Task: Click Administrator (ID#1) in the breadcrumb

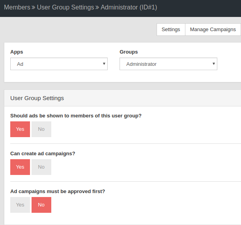Action: tap(129, 7)
